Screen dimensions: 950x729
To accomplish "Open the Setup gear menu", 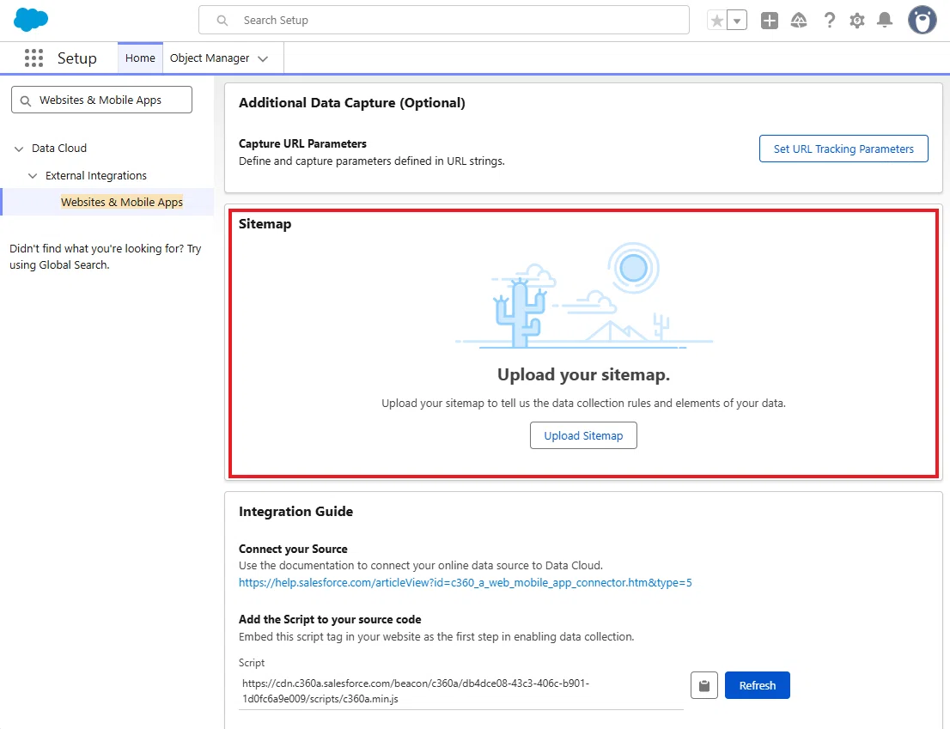I will (x=856, y=21).
